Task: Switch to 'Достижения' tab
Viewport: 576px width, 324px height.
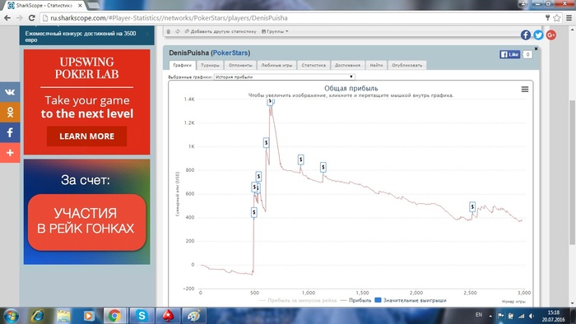Action: pyautogui.click(x=347, y=65)
